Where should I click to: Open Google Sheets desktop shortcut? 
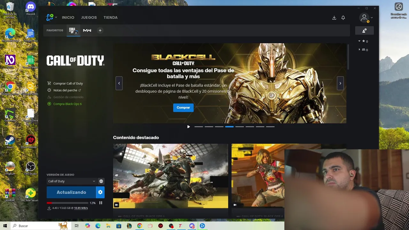31,62
